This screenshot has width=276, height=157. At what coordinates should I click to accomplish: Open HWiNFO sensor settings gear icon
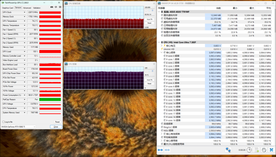(x=264, y=150)
